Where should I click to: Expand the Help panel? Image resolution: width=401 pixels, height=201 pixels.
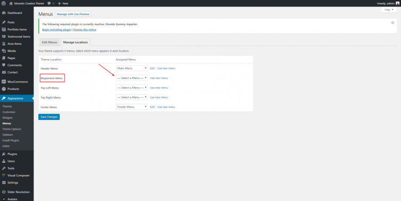[388, 10]
